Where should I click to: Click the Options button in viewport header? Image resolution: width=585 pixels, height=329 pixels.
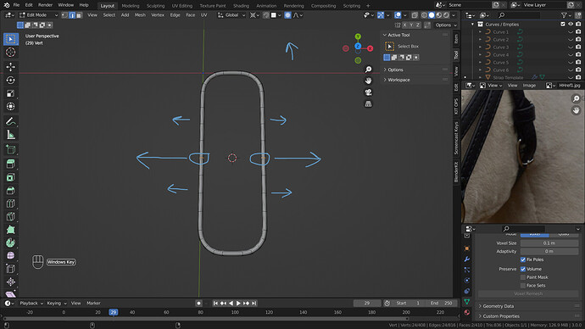(x=446, y=25)
